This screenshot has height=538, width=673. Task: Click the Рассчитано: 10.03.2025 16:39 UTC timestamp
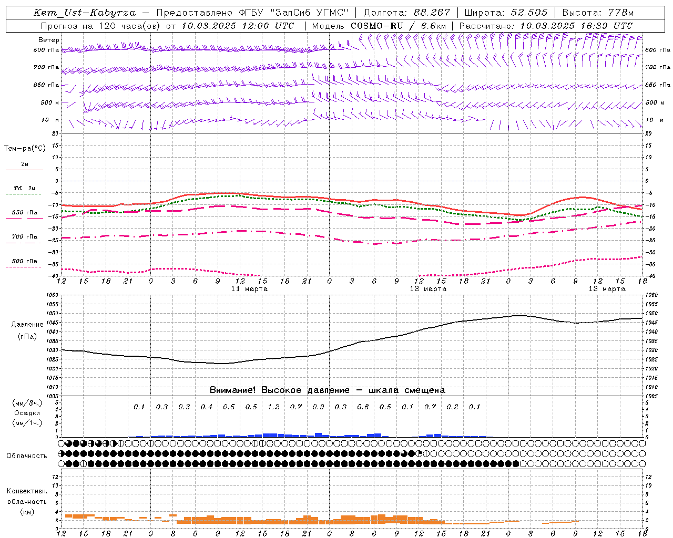click(x=546, y=26)
